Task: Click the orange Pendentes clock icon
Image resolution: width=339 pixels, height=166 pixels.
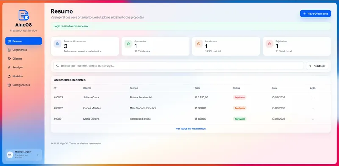Action: (x=199, y=44)
